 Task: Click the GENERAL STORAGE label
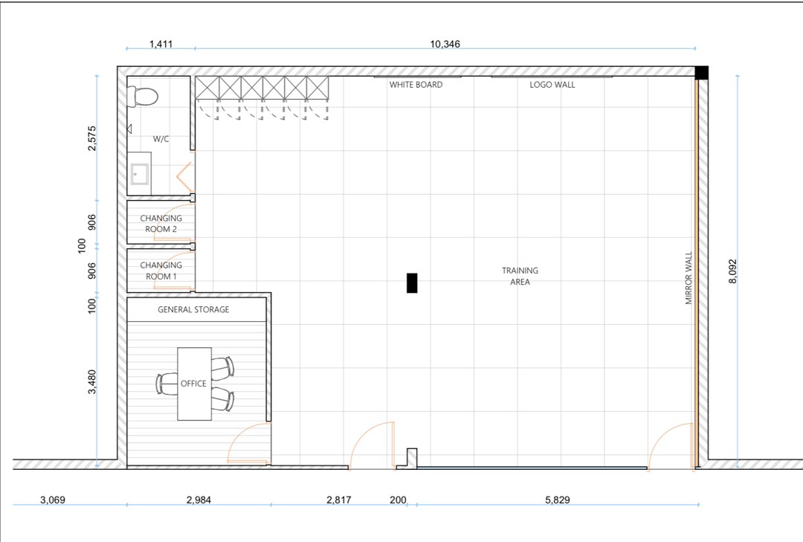(x=193, y=309)
